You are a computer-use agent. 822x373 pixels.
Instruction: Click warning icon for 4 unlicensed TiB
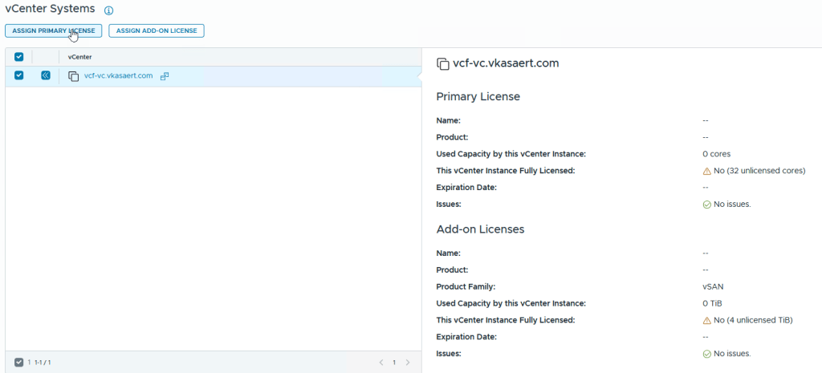click(706, 320)
